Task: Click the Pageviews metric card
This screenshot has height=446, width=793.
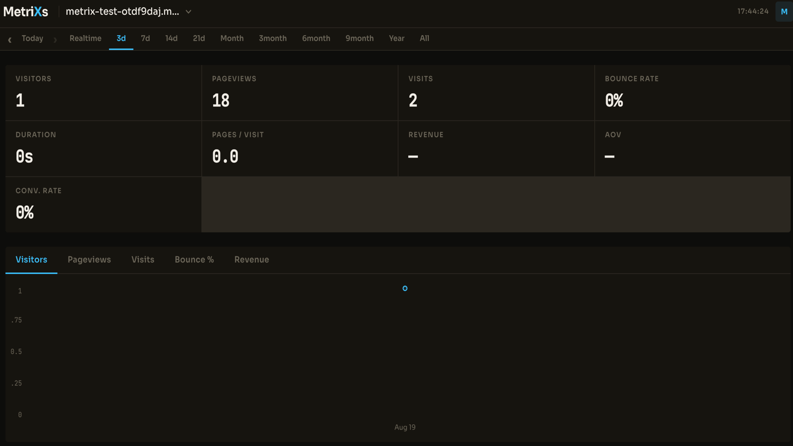Action: pos(300,93)
